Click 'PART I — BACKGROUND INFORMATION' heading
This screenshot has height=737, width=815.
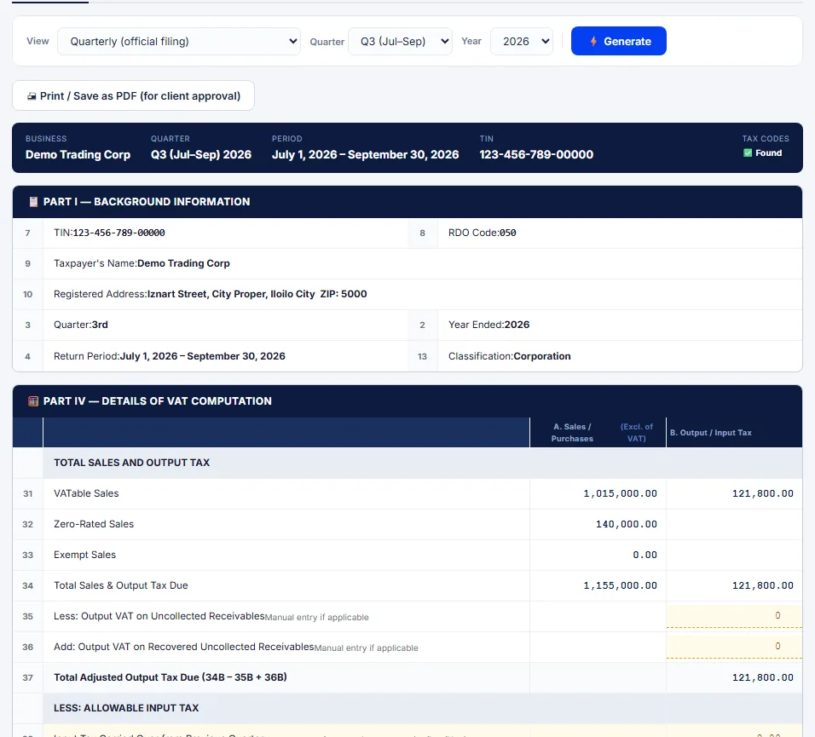147,202
